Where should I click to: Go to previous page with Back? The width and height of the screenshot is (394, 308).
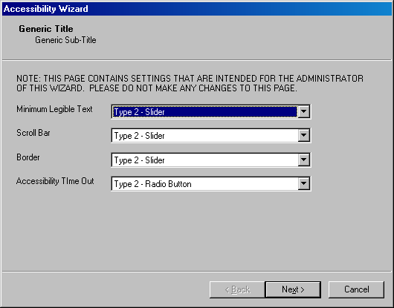pos(237,289)
